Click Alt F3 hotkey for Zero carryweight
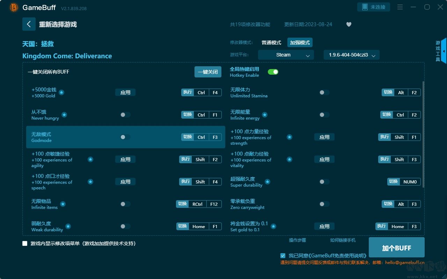Image resolution: width=447 pixels, height=279 pixels. pyautogui.click(x=401, y=204)
